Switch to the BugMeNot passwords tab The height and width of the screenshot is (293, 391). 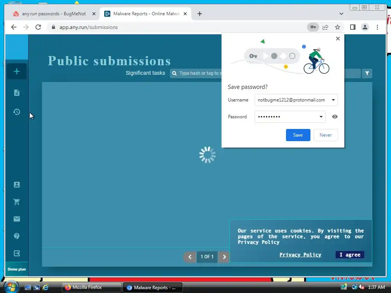point(53,14)
